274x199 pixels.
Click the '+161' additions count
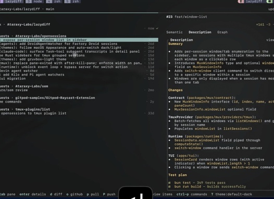tap(260, 24)
